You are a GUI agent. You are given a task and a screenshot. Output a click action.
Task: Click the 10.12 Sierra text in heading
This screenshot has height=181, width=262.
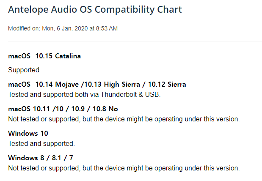coord(167,84)
